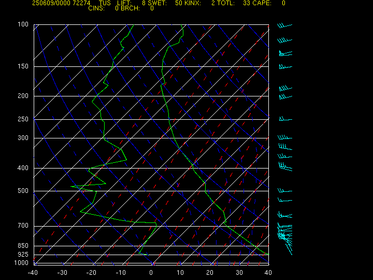Click the 150 pressure level label
The height and width of the screenshot is (280, 373).
point(23,66)
